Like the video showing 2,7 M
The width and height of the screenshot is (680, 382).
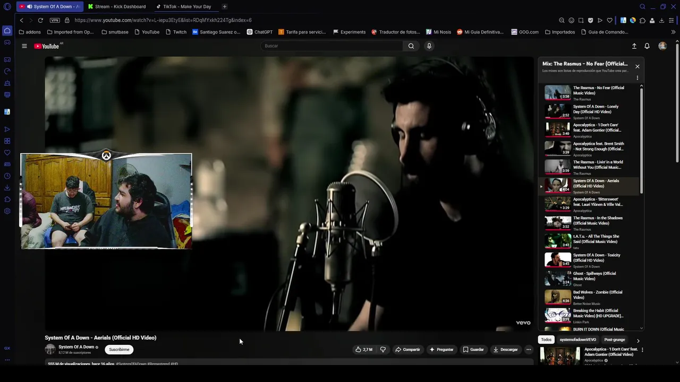click(364, 350)
